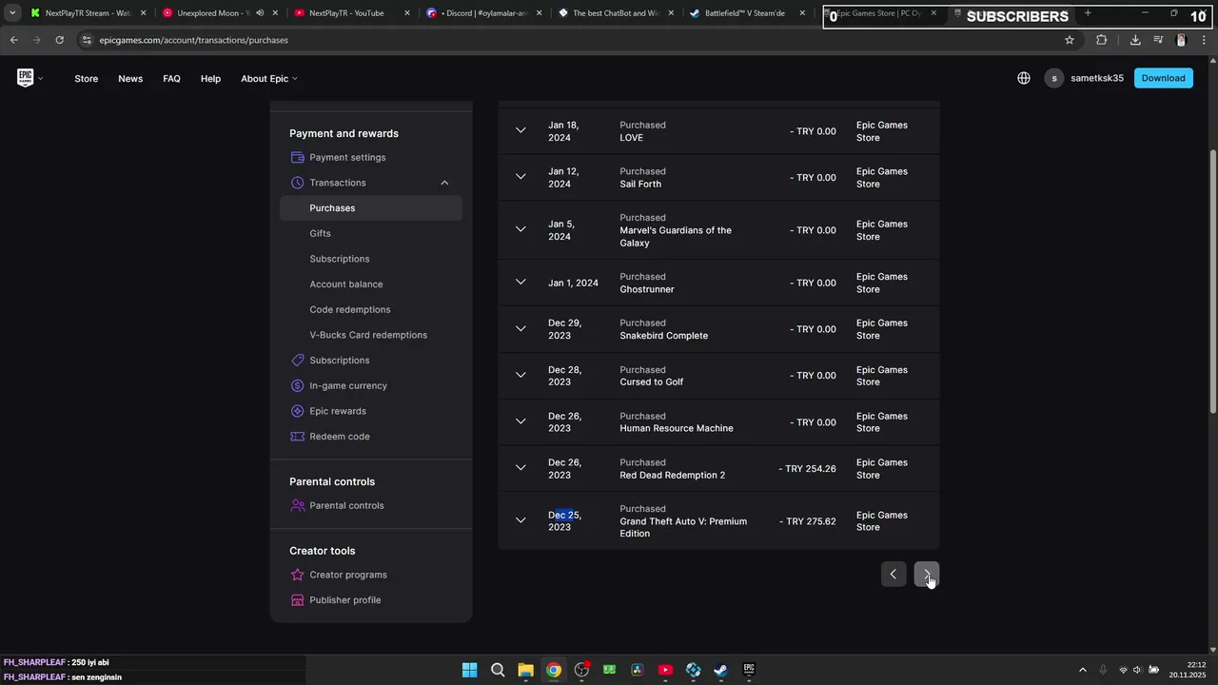Screen dimensions: 1218x685
Task: Open Payment settings in the sidebar
Action: (347, 158)
